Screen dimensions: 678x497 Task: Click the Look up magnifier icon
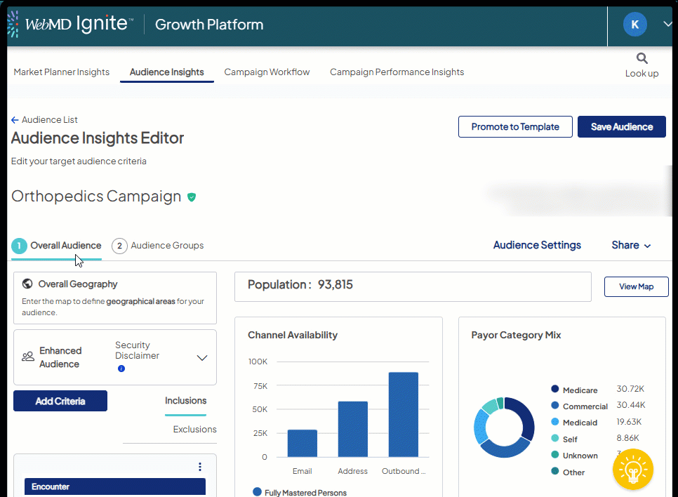[642, 58]
